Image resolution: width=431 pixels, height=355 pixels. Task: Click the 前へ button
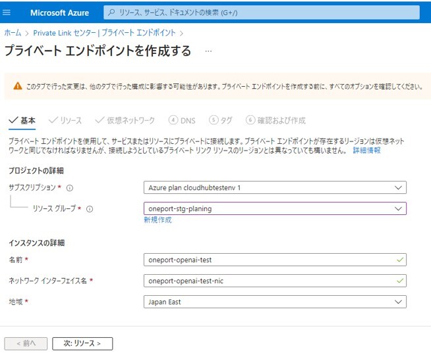coord(26,343)
